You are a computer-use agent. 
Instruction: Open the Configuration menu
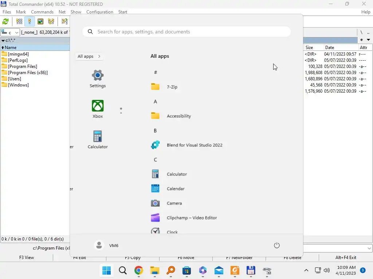100,12
